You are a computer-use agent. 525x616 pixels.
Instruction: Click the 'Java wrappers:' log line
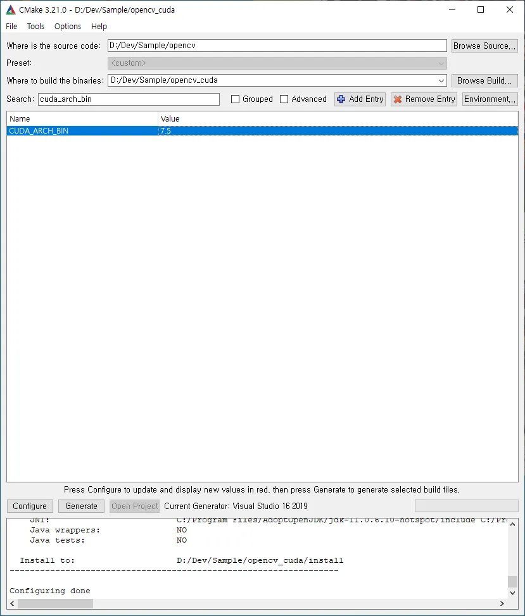click(x=108, y=530)
